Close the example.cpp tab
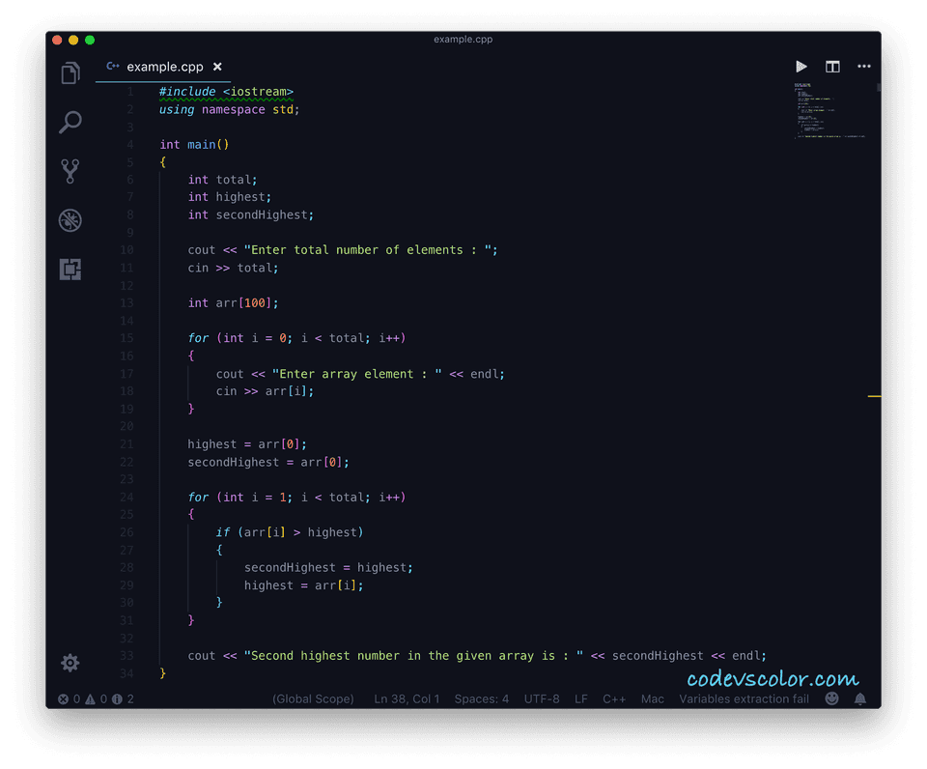This screenshot has width=927, height=769. pos(217,67)
